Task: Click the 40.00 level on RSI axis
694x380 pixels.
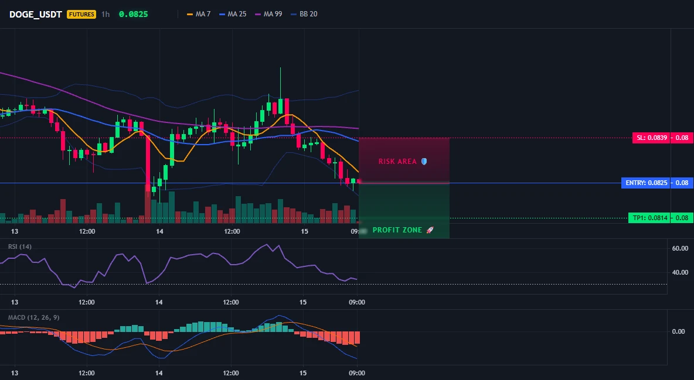Action: 680,272
